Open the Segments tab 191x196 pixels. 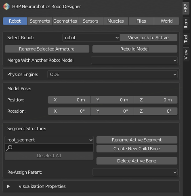[x=40, y=21]
